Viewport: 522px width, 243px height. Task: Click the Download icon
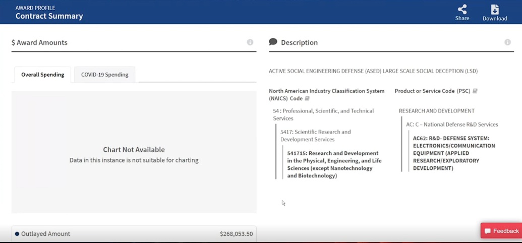[495, 9]
